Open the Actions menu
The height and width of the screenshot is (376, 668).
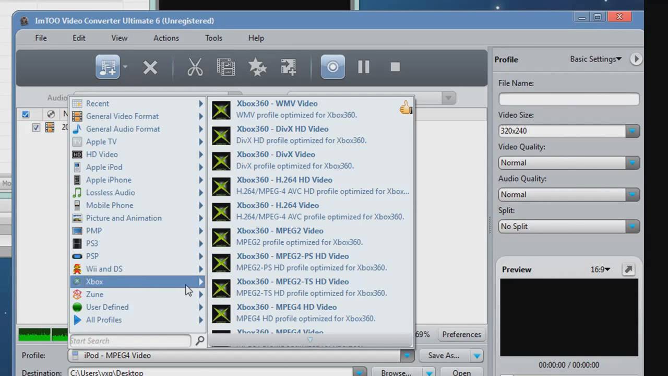click(166, 38)
